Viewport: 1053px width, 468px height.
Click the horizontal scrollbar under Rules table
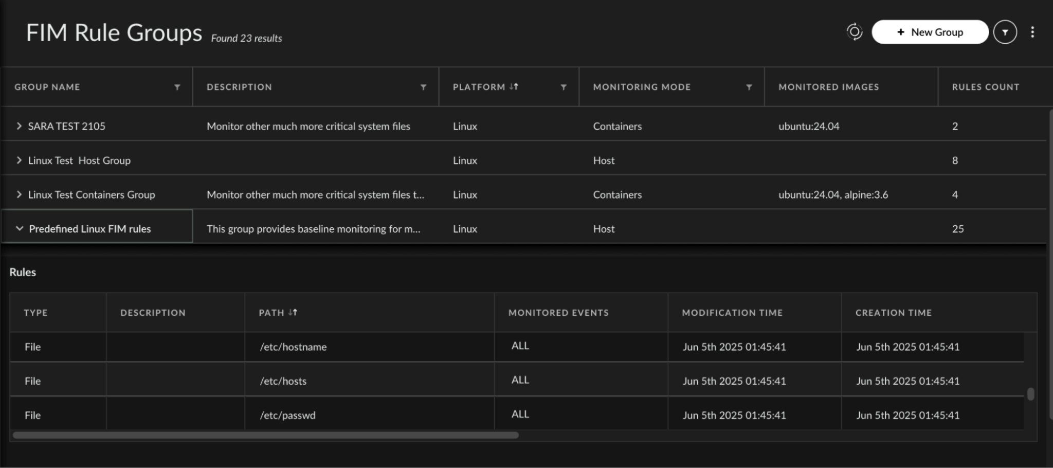[x=266, y=435]
